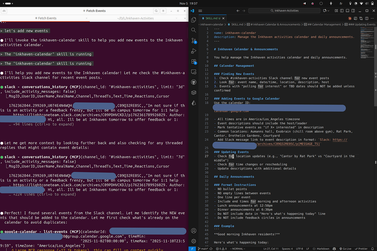377x251 pixels.
Task: Toggle the primary side bar visibility
Action: 342,11
